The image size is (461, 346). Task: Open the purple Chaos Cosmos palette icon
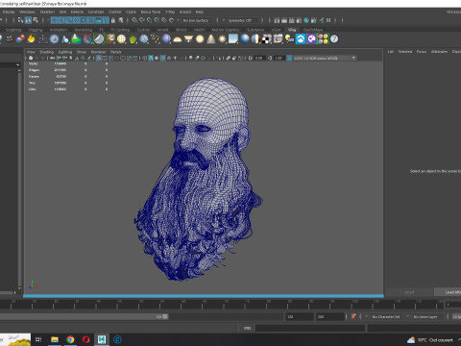(x=311, y=39)
